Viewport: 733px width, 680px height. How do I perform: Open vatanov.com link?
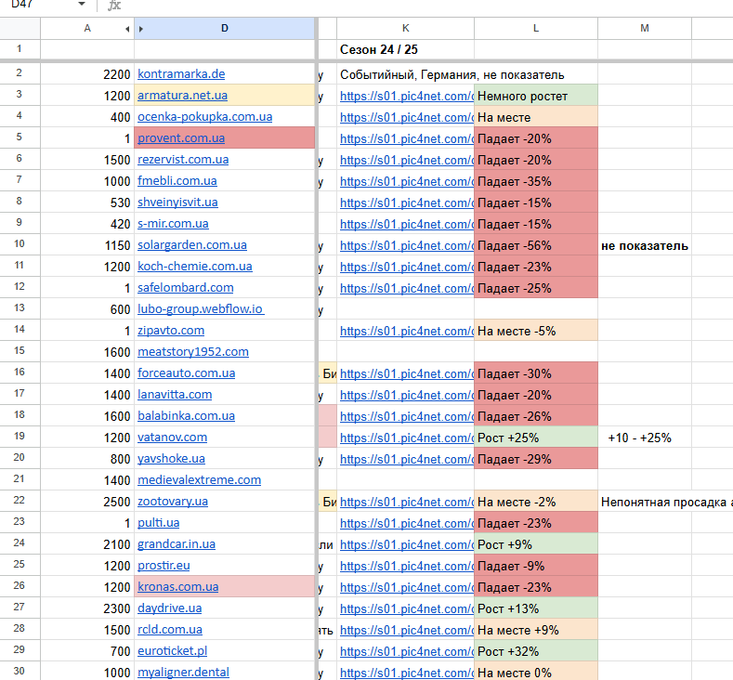[172, 438]
